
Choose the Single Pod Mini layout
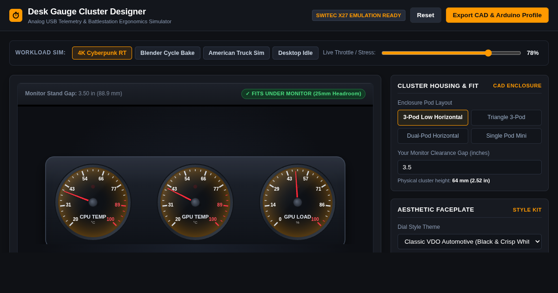(x=506, y=136)
